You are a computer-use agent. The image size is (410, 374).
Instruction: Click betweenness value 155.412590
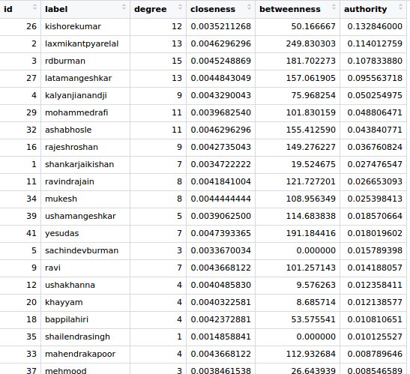310,130
